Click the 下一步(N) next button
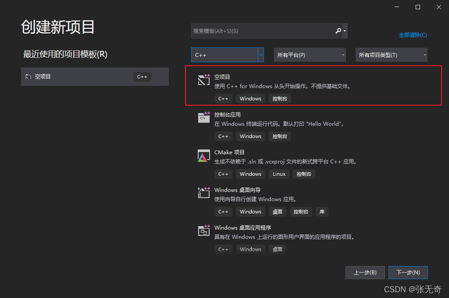 click(408, 273)
